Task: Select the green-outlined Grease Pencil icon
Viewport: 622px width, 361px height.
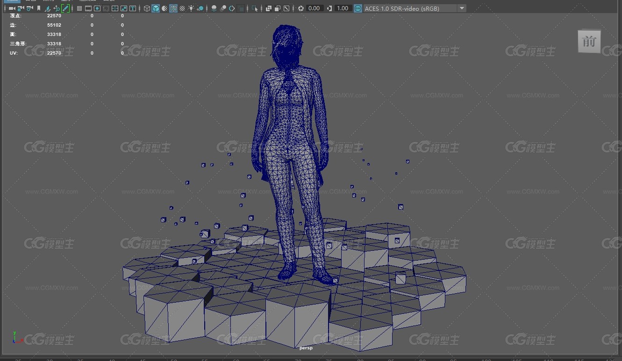Action: point(65,8)
